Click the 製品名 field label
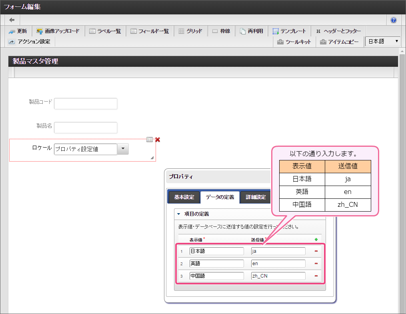 pyautogui.click(x=44, y=126)
